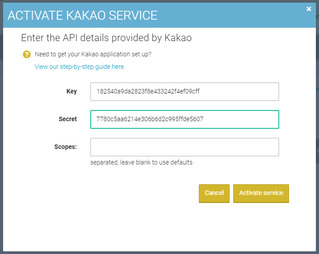Image resolution: width=319 pixels, height=254 pixels.
Task: Click the blank white area below buttons
Action: click(159, 227)
